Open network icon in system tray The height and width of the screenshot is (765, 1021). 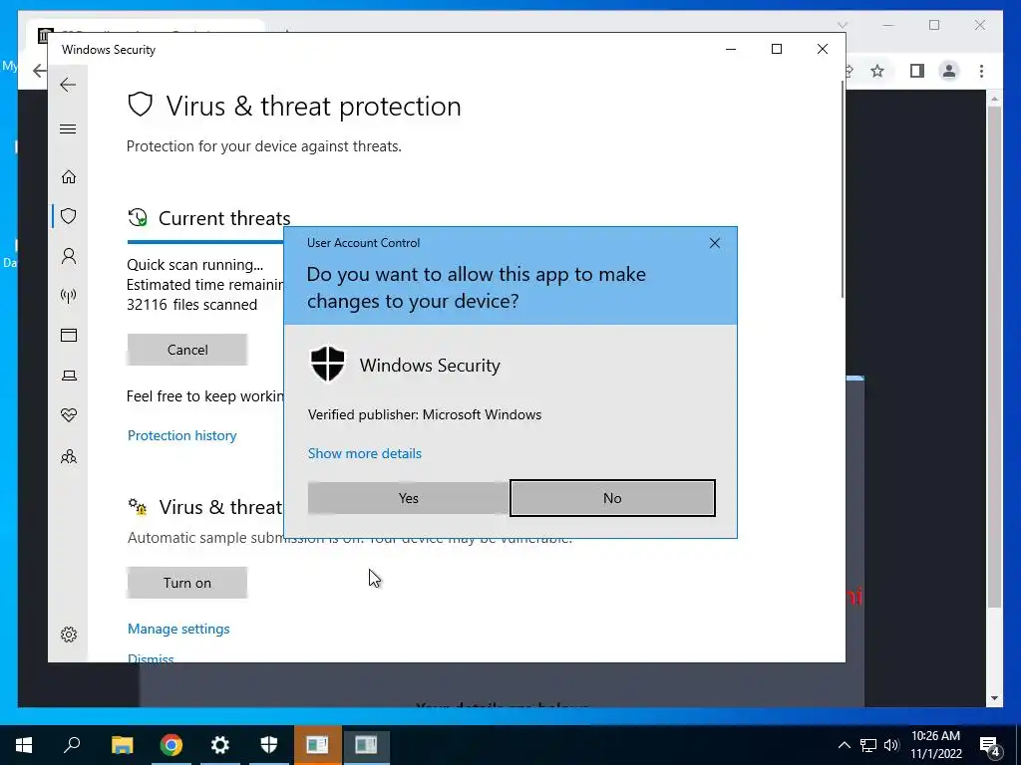(868, 745)
